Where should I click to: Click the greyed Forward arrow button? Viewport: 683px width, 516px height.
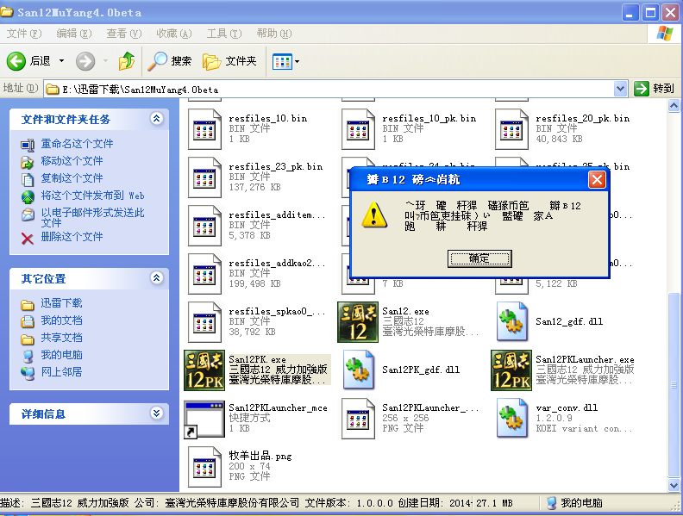pyautogui.click(x=85, y=61)
